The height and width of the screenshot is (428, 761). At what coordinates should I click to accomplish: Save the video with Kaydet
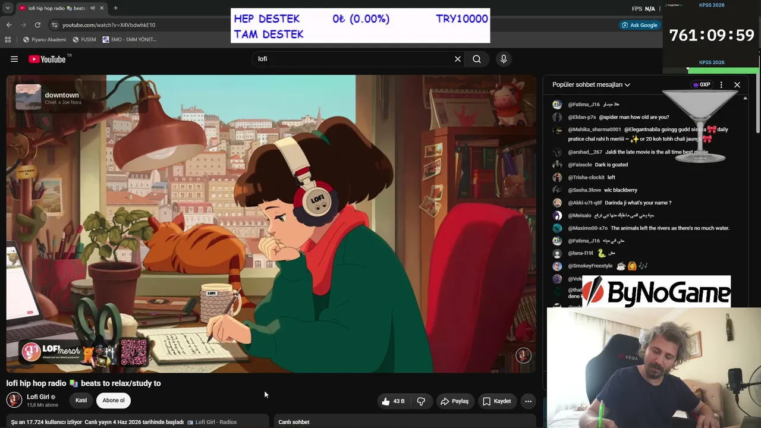pyautogui.click(x=497, y=401)
